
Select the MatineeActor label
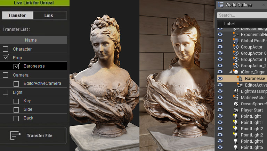pos(253,98)
